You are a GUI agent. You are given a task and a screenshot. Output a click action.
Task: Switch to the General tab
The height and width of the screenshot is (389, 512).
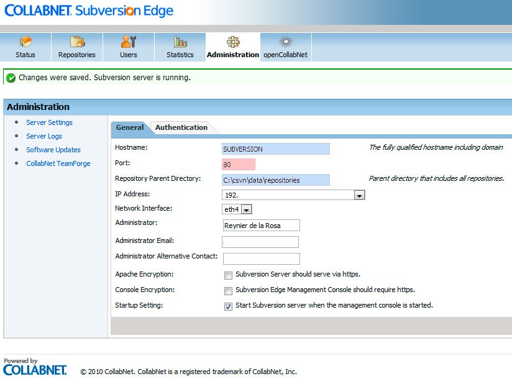tap(130, 127)
